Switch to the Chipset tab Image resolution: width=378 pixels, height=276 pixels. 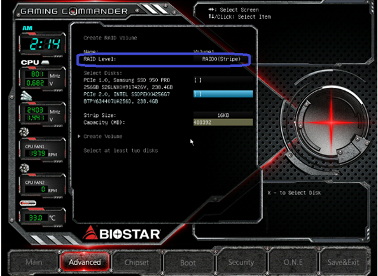point(137,262)
